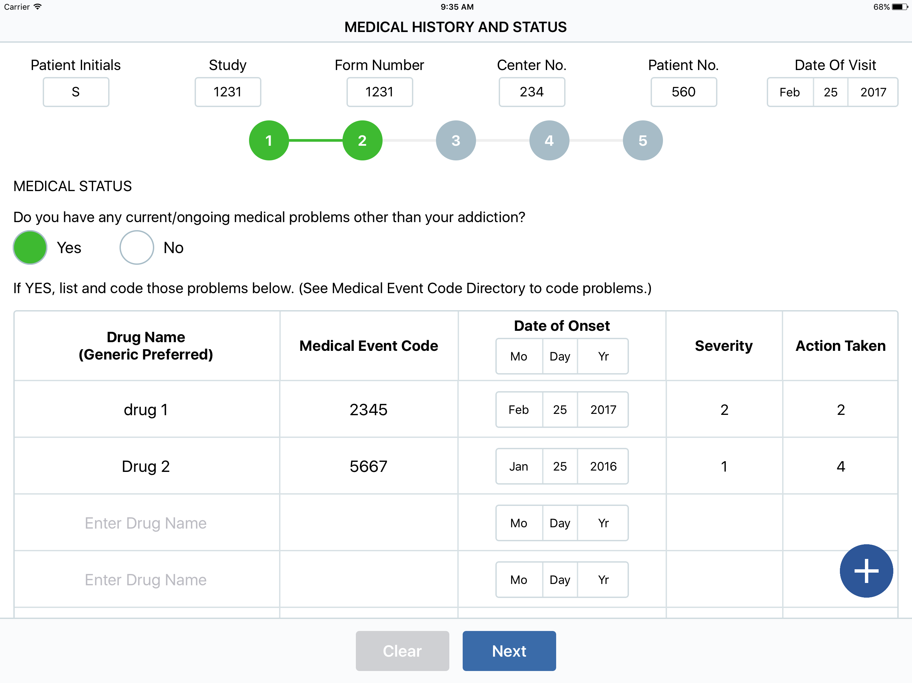This screenshot has height=683, width=912.
Task: Change drug 1 onset date Feb 25 2017
Action: (561, 410)
